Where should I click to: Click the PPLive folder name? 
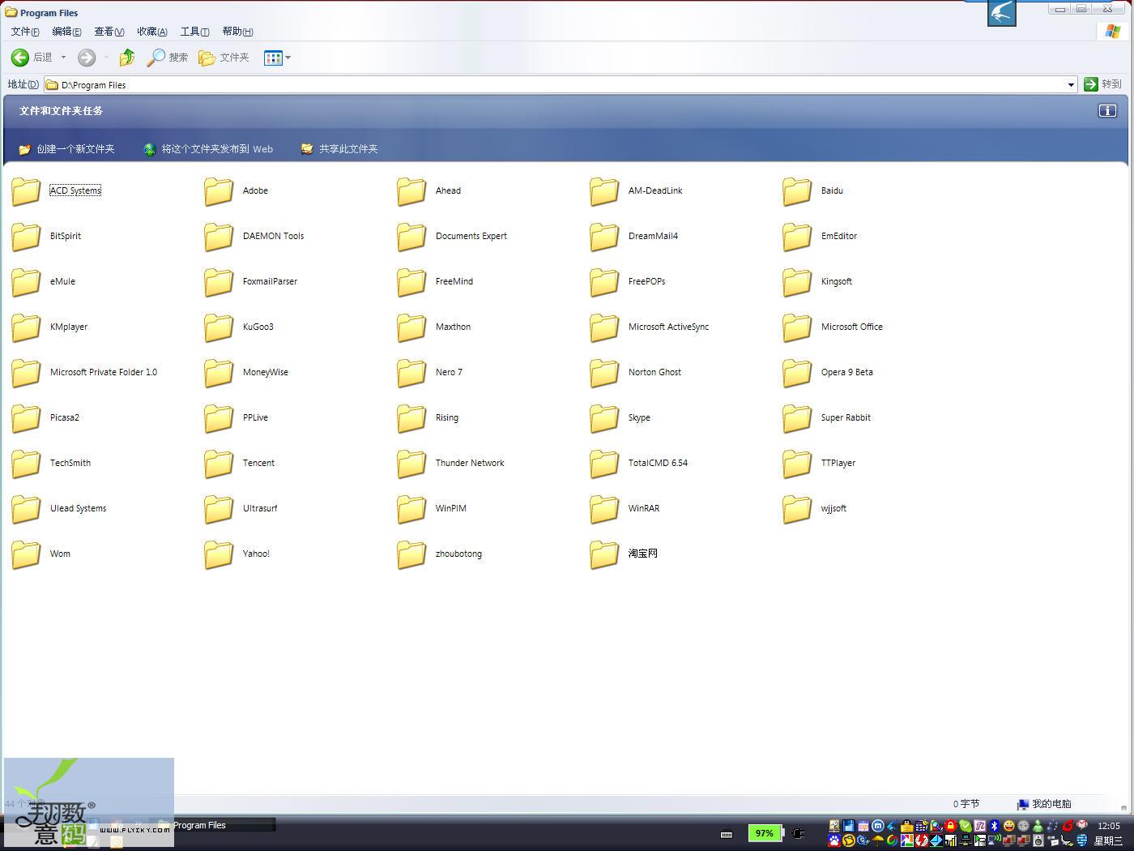click(x=255, y=417)
